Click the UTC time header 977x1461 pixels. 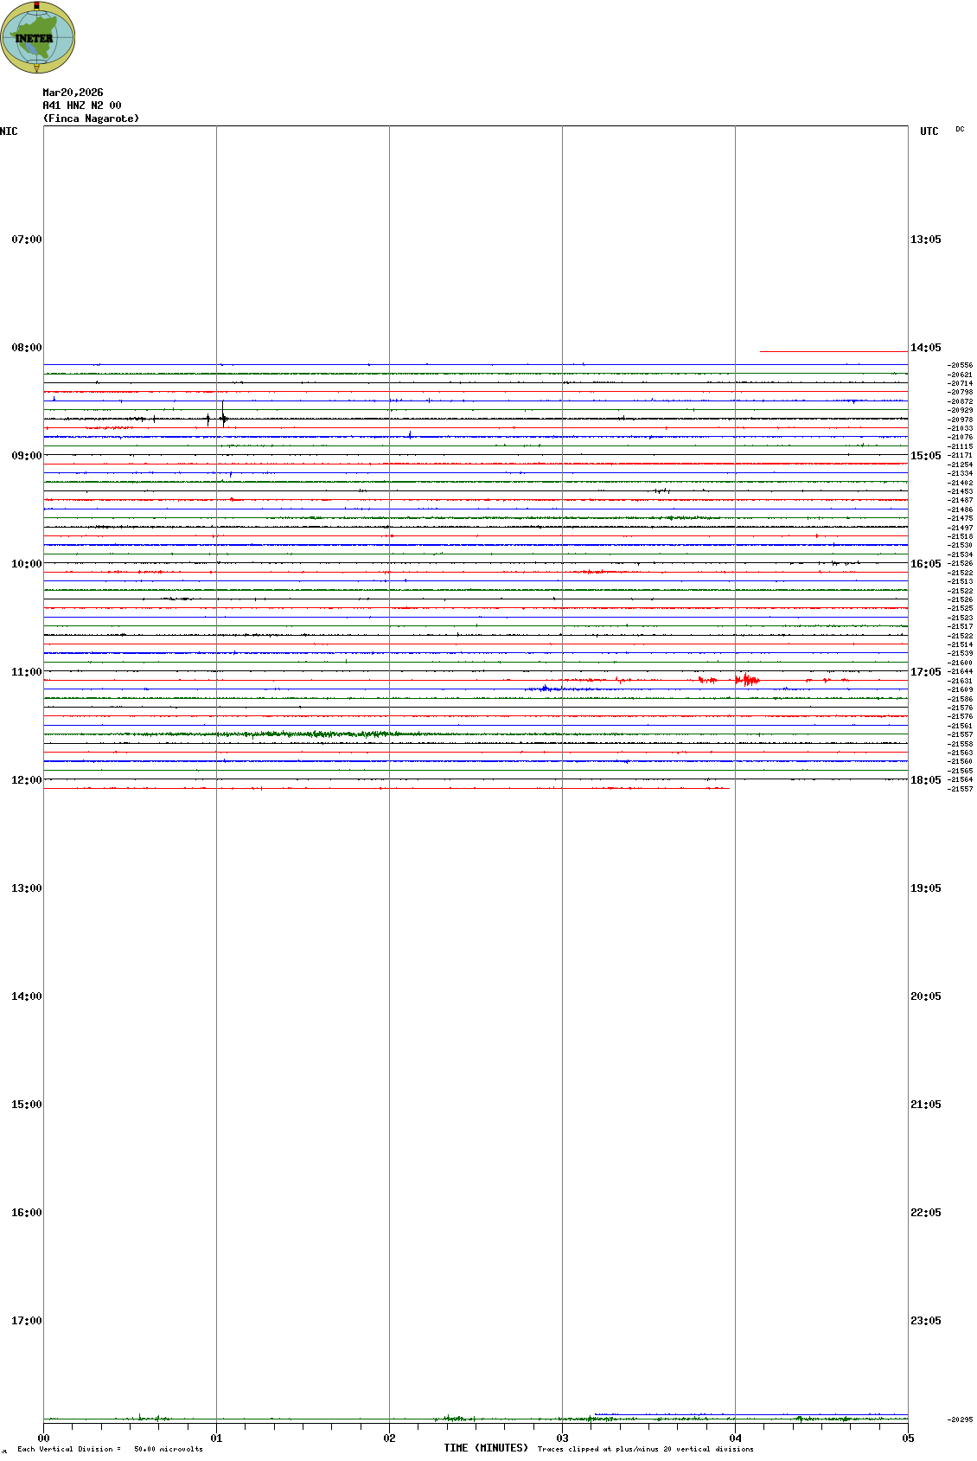coord(929,131)
